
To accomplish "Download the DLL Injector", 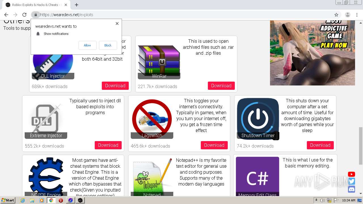I will pos(115,86).
